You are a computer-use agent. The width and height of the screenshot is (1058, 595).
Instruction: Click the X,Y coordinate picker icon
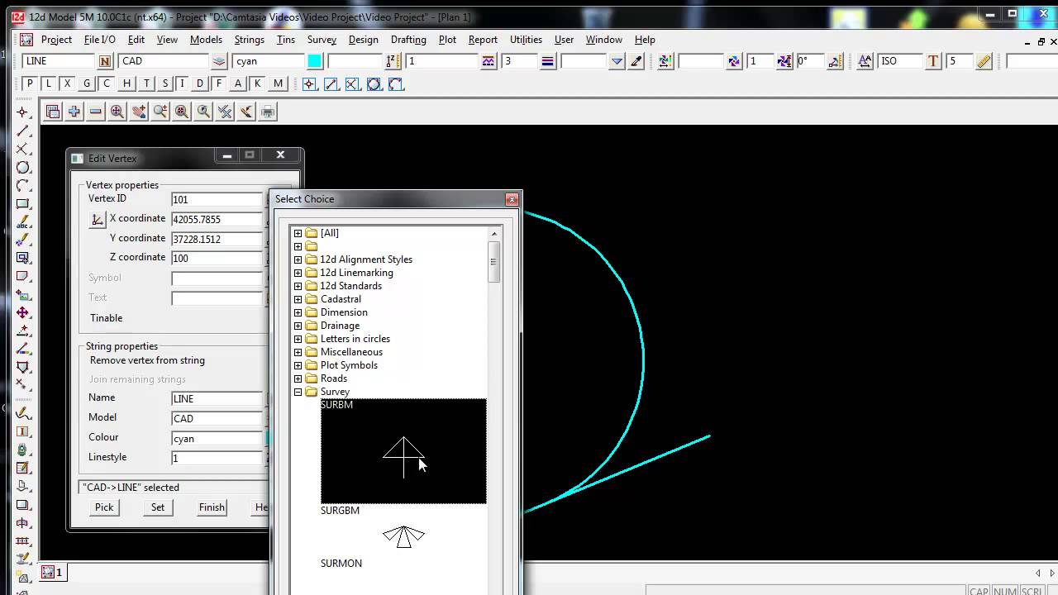[98, 219]
